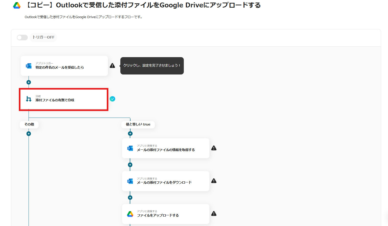Screen dimensions: 388x226
Task: Add a step after the attachment info step
Action: click(x=130, y=165)
